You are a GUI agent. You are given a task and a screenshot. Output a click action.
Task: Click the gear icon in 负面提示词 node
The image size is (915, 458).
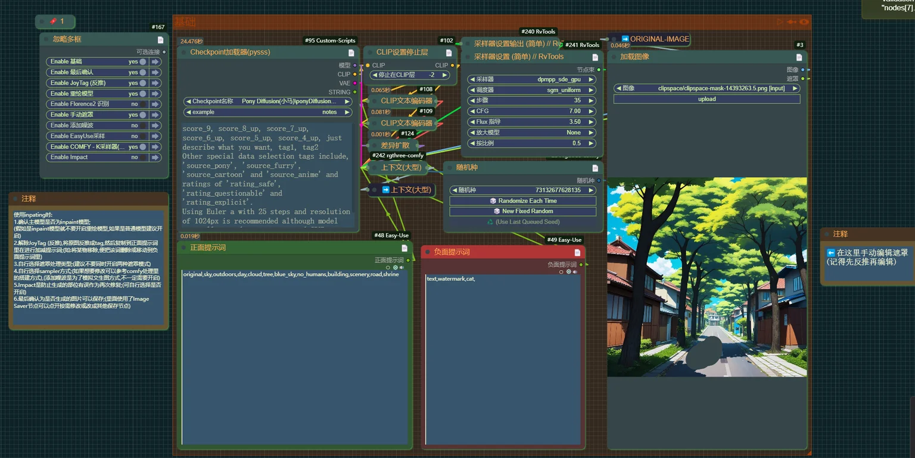click(568, 272)
